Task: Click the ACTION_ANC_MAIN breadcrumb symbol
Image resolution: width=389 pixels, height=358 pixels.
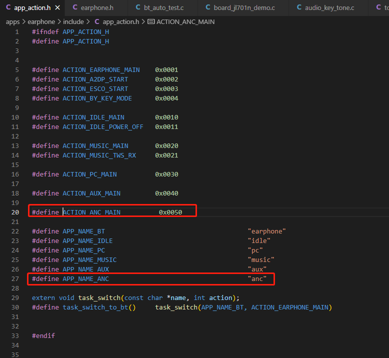Action: pos(185,22)
